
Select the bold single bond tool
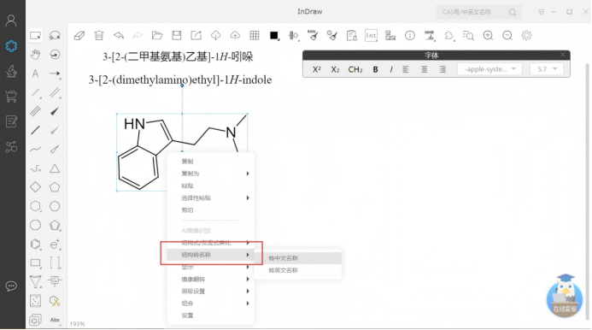36,131
